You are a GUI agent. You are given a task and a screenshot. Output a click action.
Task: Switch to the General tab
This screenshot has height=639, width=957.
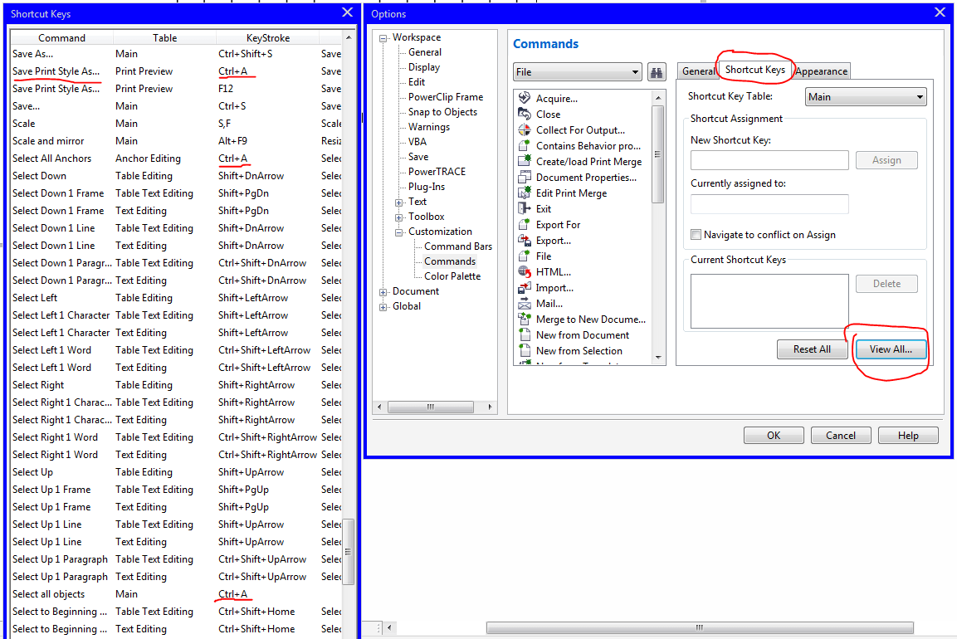pyautogui.click(x=699, y=71)
